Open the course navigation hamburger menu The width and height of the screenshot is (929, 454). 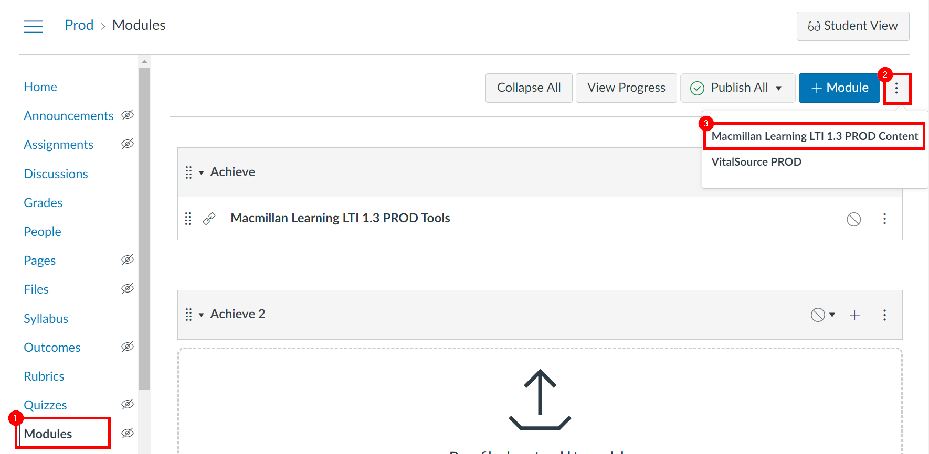coord(33,26)
